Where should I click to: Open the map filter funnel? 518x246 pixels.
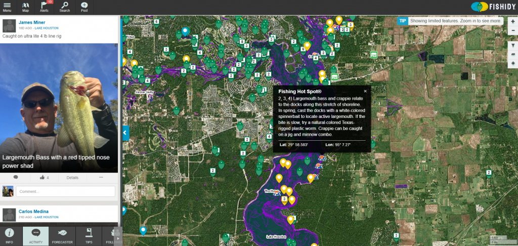513,45
